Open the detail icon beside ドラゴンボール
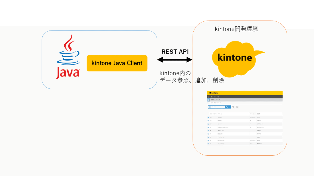314x176 pixels. [208, 137]
